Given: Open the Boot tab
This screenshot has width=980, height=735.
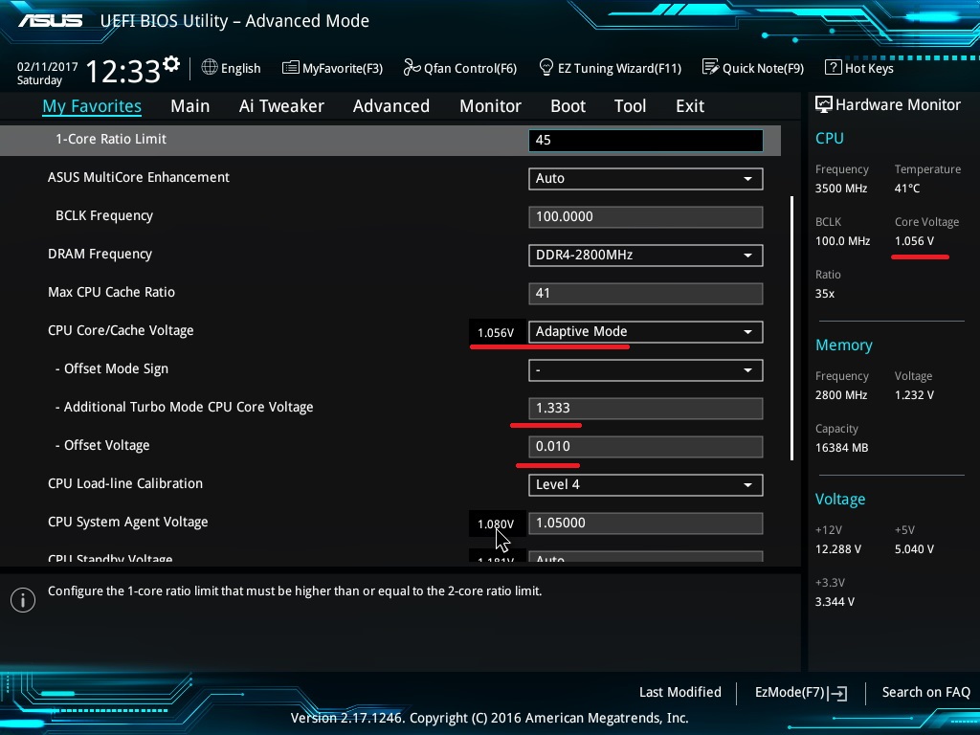Looking at the screenshot, I should 568,106.
